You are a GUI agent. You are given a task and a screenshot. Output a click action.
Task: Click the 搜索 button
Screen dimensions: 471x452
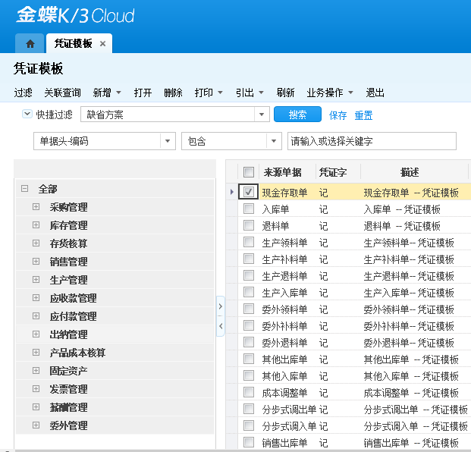point(297,115)
